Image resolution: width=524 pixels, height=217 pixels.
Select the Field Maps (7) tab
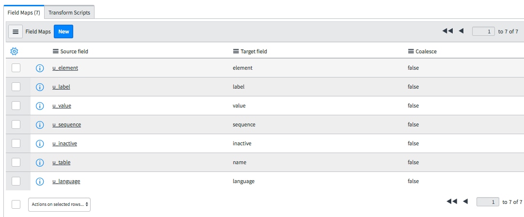24,13
